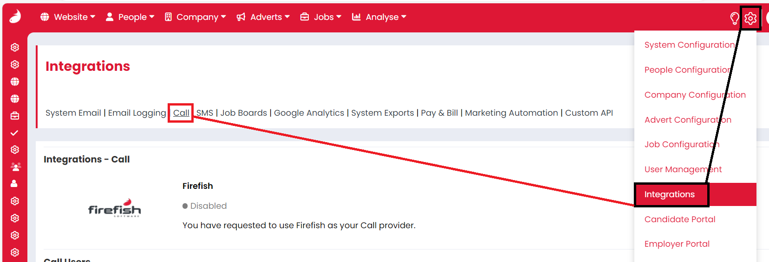Open Employer Portal from settings menu
This screenshot has width=769, height=262.
695,244
